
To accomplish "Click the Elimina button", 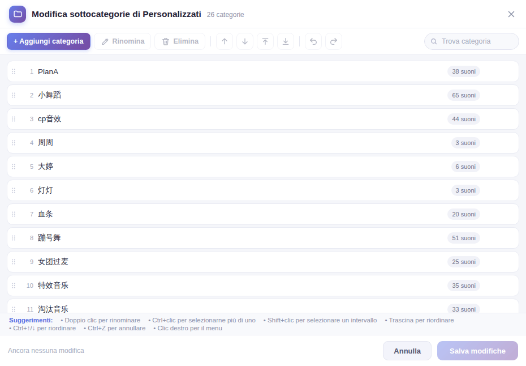I will pyautogui.click(x=180, y=41).
